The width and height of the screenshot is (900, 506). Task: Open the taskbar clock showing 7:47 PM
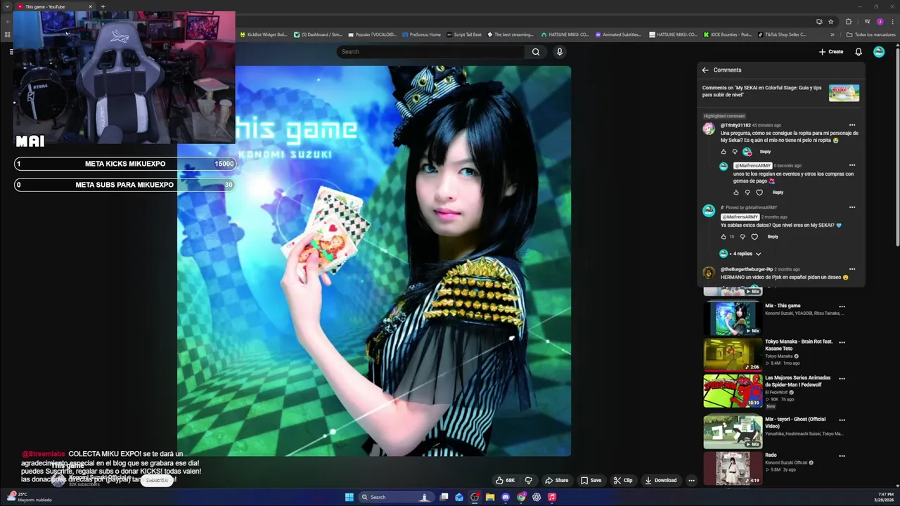pos(884,497)
